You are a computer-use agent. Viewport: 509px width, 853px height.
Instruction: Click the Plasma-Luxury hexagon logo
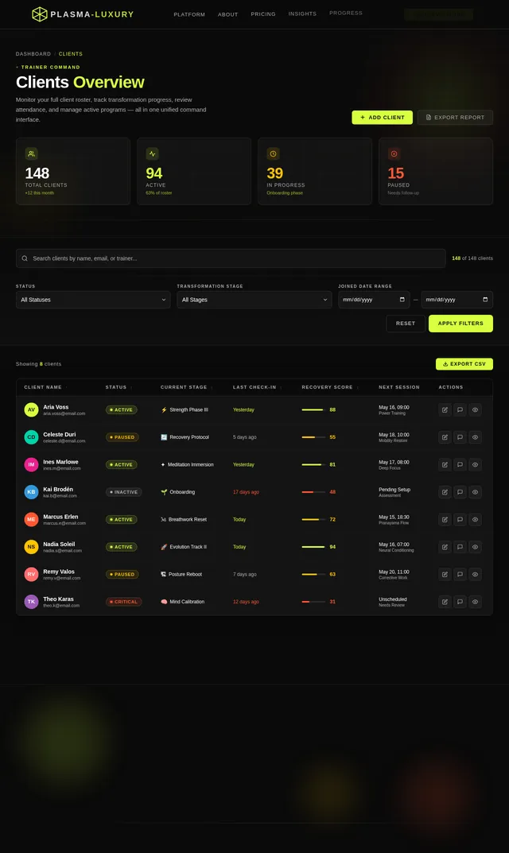tap(39, 14)
